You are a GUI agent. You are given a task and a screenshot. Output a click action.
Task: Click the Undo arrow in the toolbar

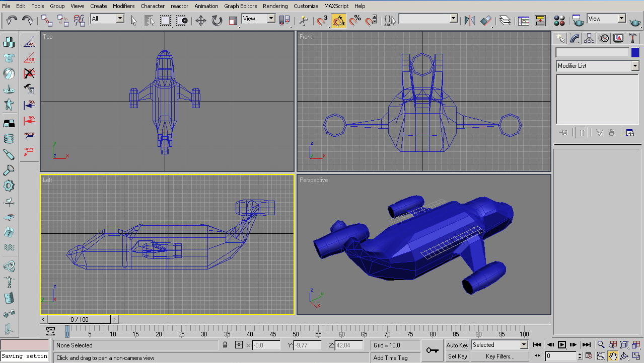(x=12, y=20)
